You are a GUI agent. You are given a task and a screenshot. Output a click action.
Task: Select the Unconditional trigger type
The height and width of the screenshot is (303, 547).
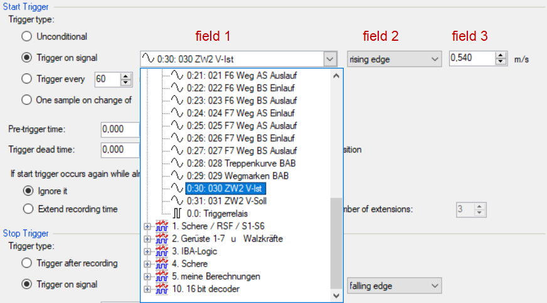pos(27,36)
